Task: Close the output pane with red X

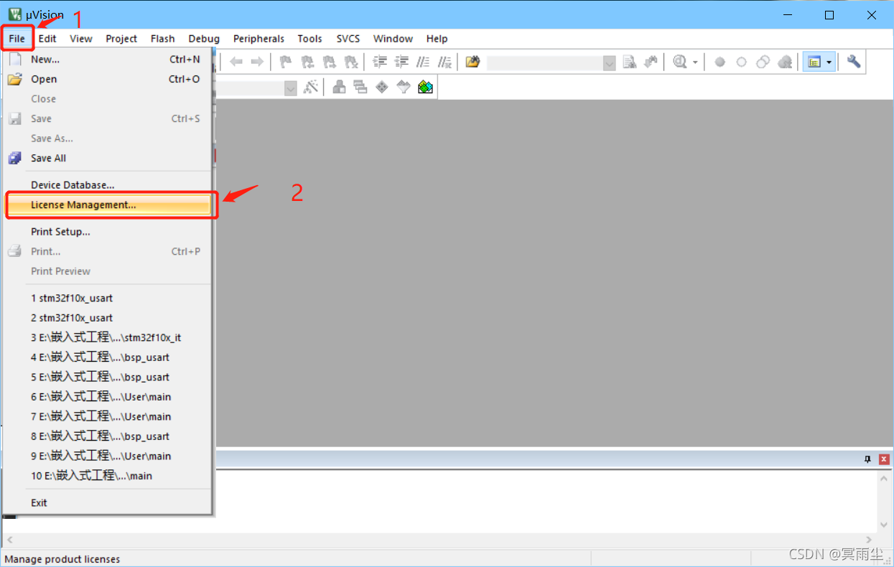Action: pos(884,459)
